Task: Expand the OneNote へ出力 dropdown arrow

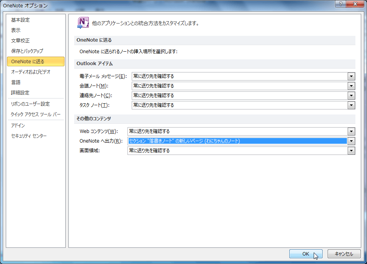Action: click(351, 141)
